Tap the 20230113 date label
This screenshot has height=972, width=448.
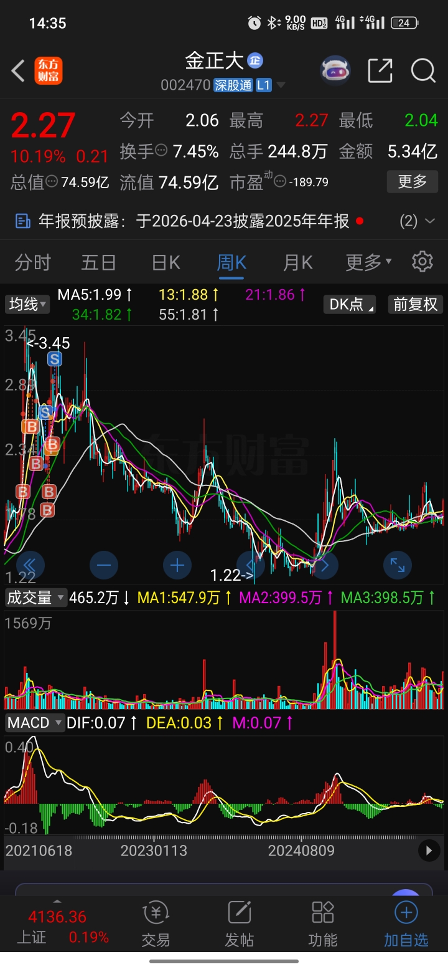pyautogui.click(x=154, y=850)
